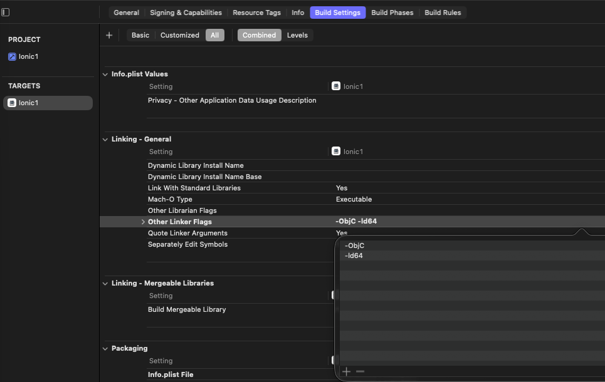The height and width of the screenshot is (382, 605).
Task: Remove selected flag with minus button
Action: (360, 371)
